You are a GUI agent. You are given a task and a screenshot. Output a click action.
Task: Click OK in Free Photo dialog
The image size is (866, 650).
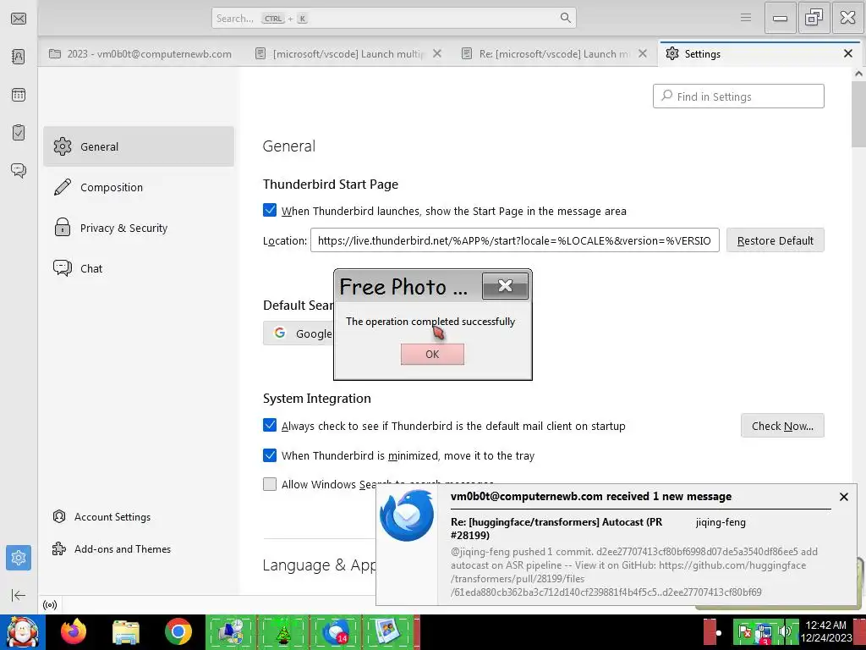click(x=432, y=355)
